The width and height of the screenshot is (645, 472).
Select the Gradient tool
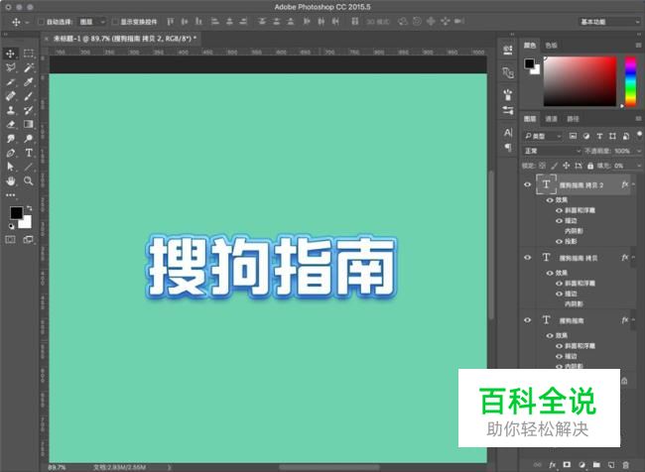tap(29, 124)
